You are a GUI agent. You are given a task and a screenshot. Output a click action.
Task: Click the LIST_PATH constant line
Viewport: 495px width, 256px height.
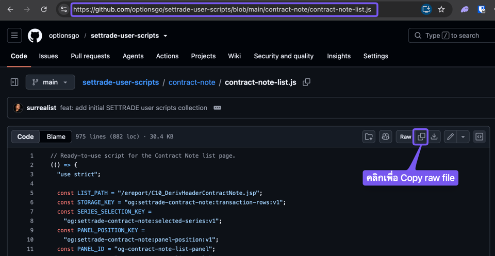click(160, 193)
